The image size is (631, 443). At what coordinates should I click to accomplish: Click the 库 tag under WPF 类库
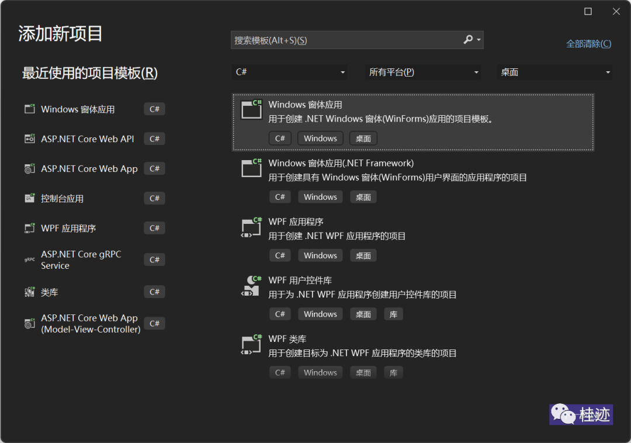(x=394, y=373)
